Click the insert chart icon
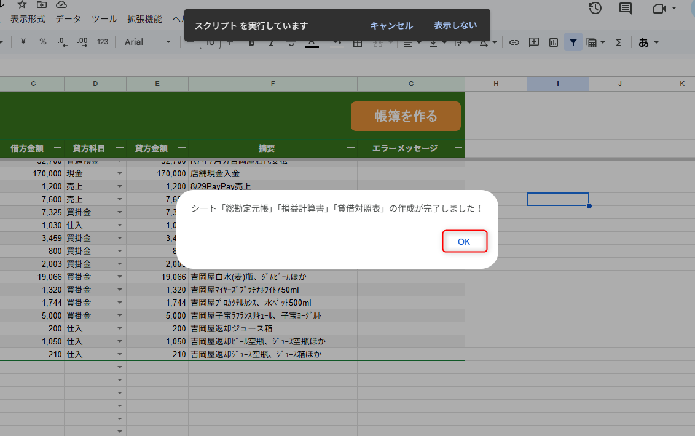 [554, 42]
